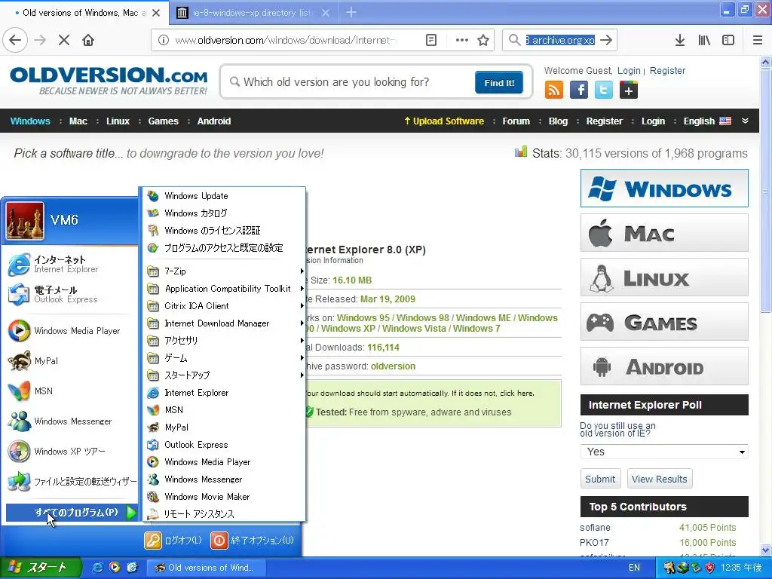Open the downloads arrow panel
The image size is (772, 579).
(679, 40)
